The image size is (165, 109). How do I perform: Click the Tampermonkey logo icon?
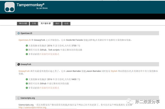click(10, 7)
